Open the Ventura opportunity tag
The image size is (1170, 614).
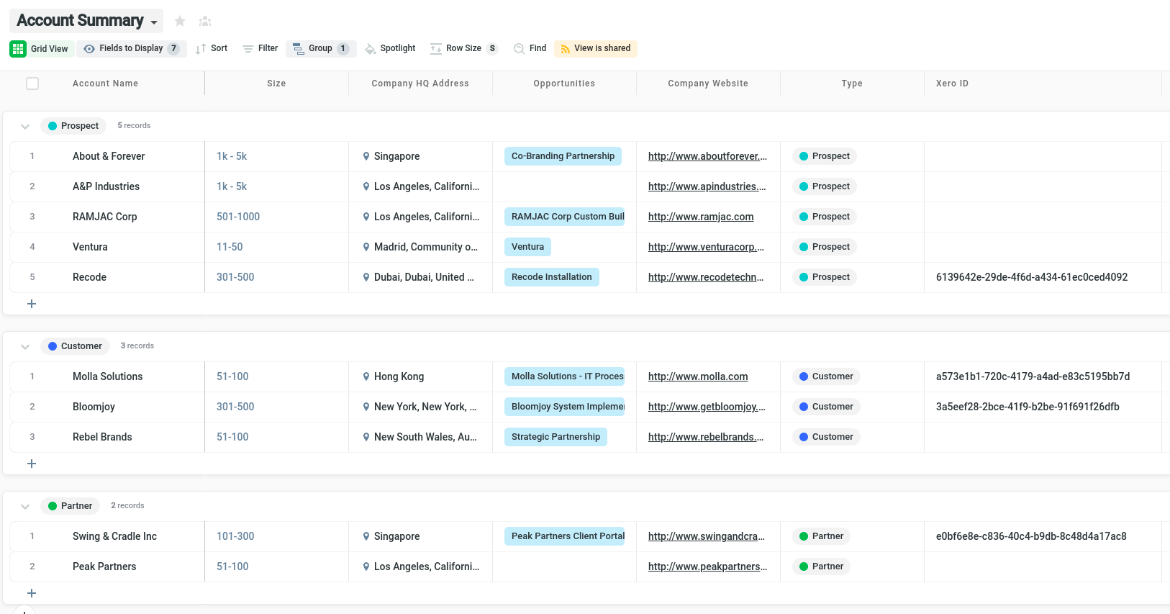pos(527,247)
